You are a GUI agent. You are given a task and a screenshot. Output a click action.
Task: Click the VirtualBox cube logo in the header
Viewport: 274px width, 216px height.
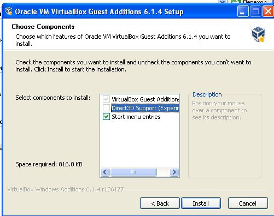click(258, 34)
